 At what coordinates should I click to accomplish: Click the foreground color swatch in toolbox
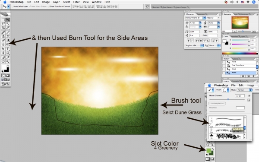[4, 67]
